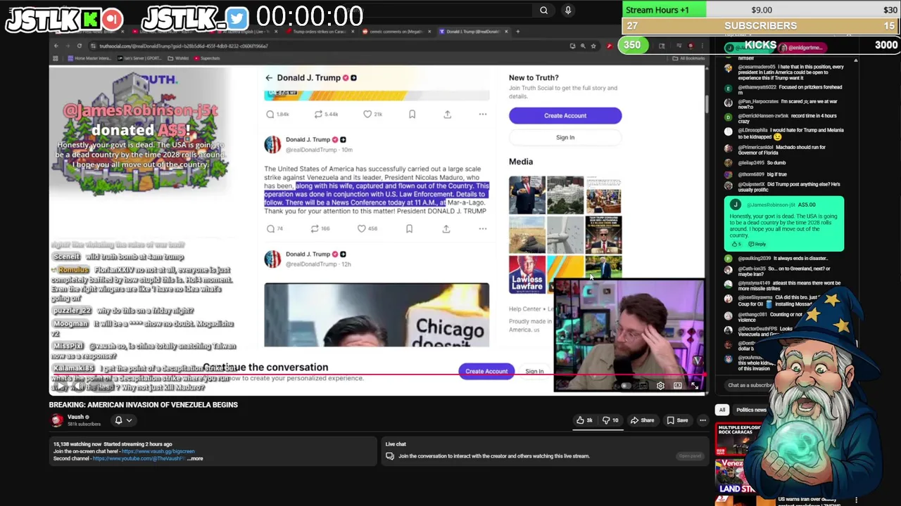This screenshot has height=506, width=901.
Task: Click the All Bookmarks folder in streamed browser
Action: 688,58
